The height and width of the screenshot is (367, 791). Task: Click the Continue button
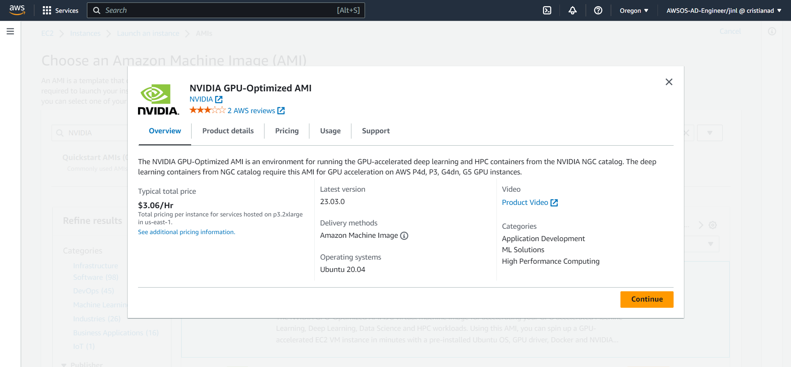tap(647, 300)
